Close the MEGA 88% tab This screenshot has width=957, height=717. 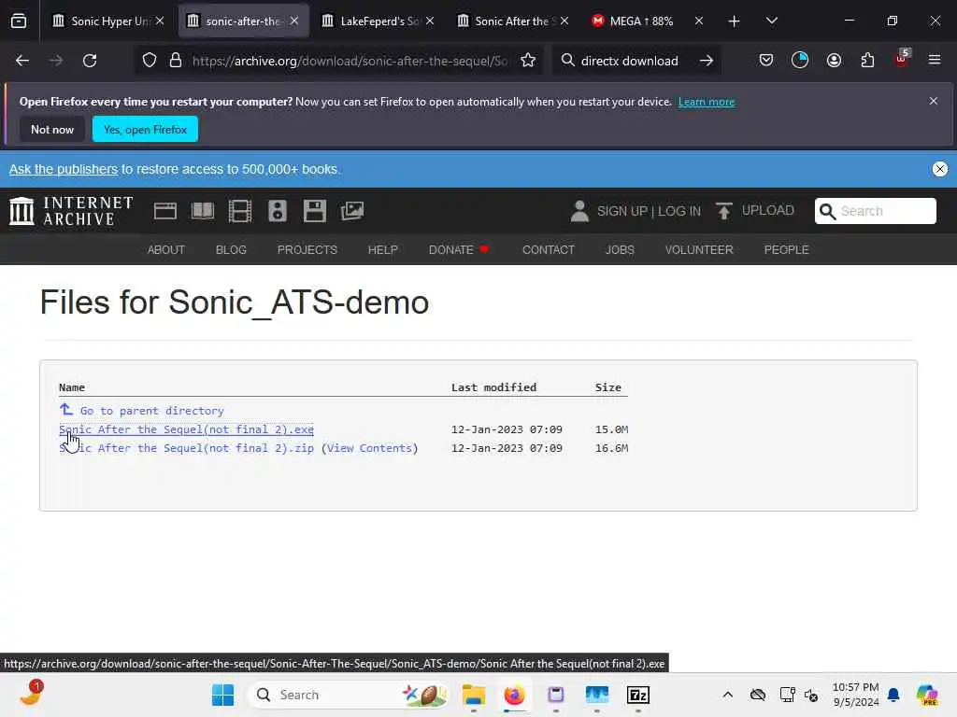[699, 21]
